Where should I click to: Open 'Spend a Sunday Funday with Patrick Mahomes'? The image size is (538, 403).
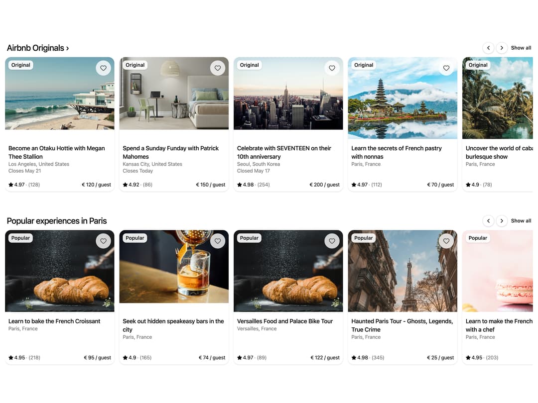[x=170, y=153]
